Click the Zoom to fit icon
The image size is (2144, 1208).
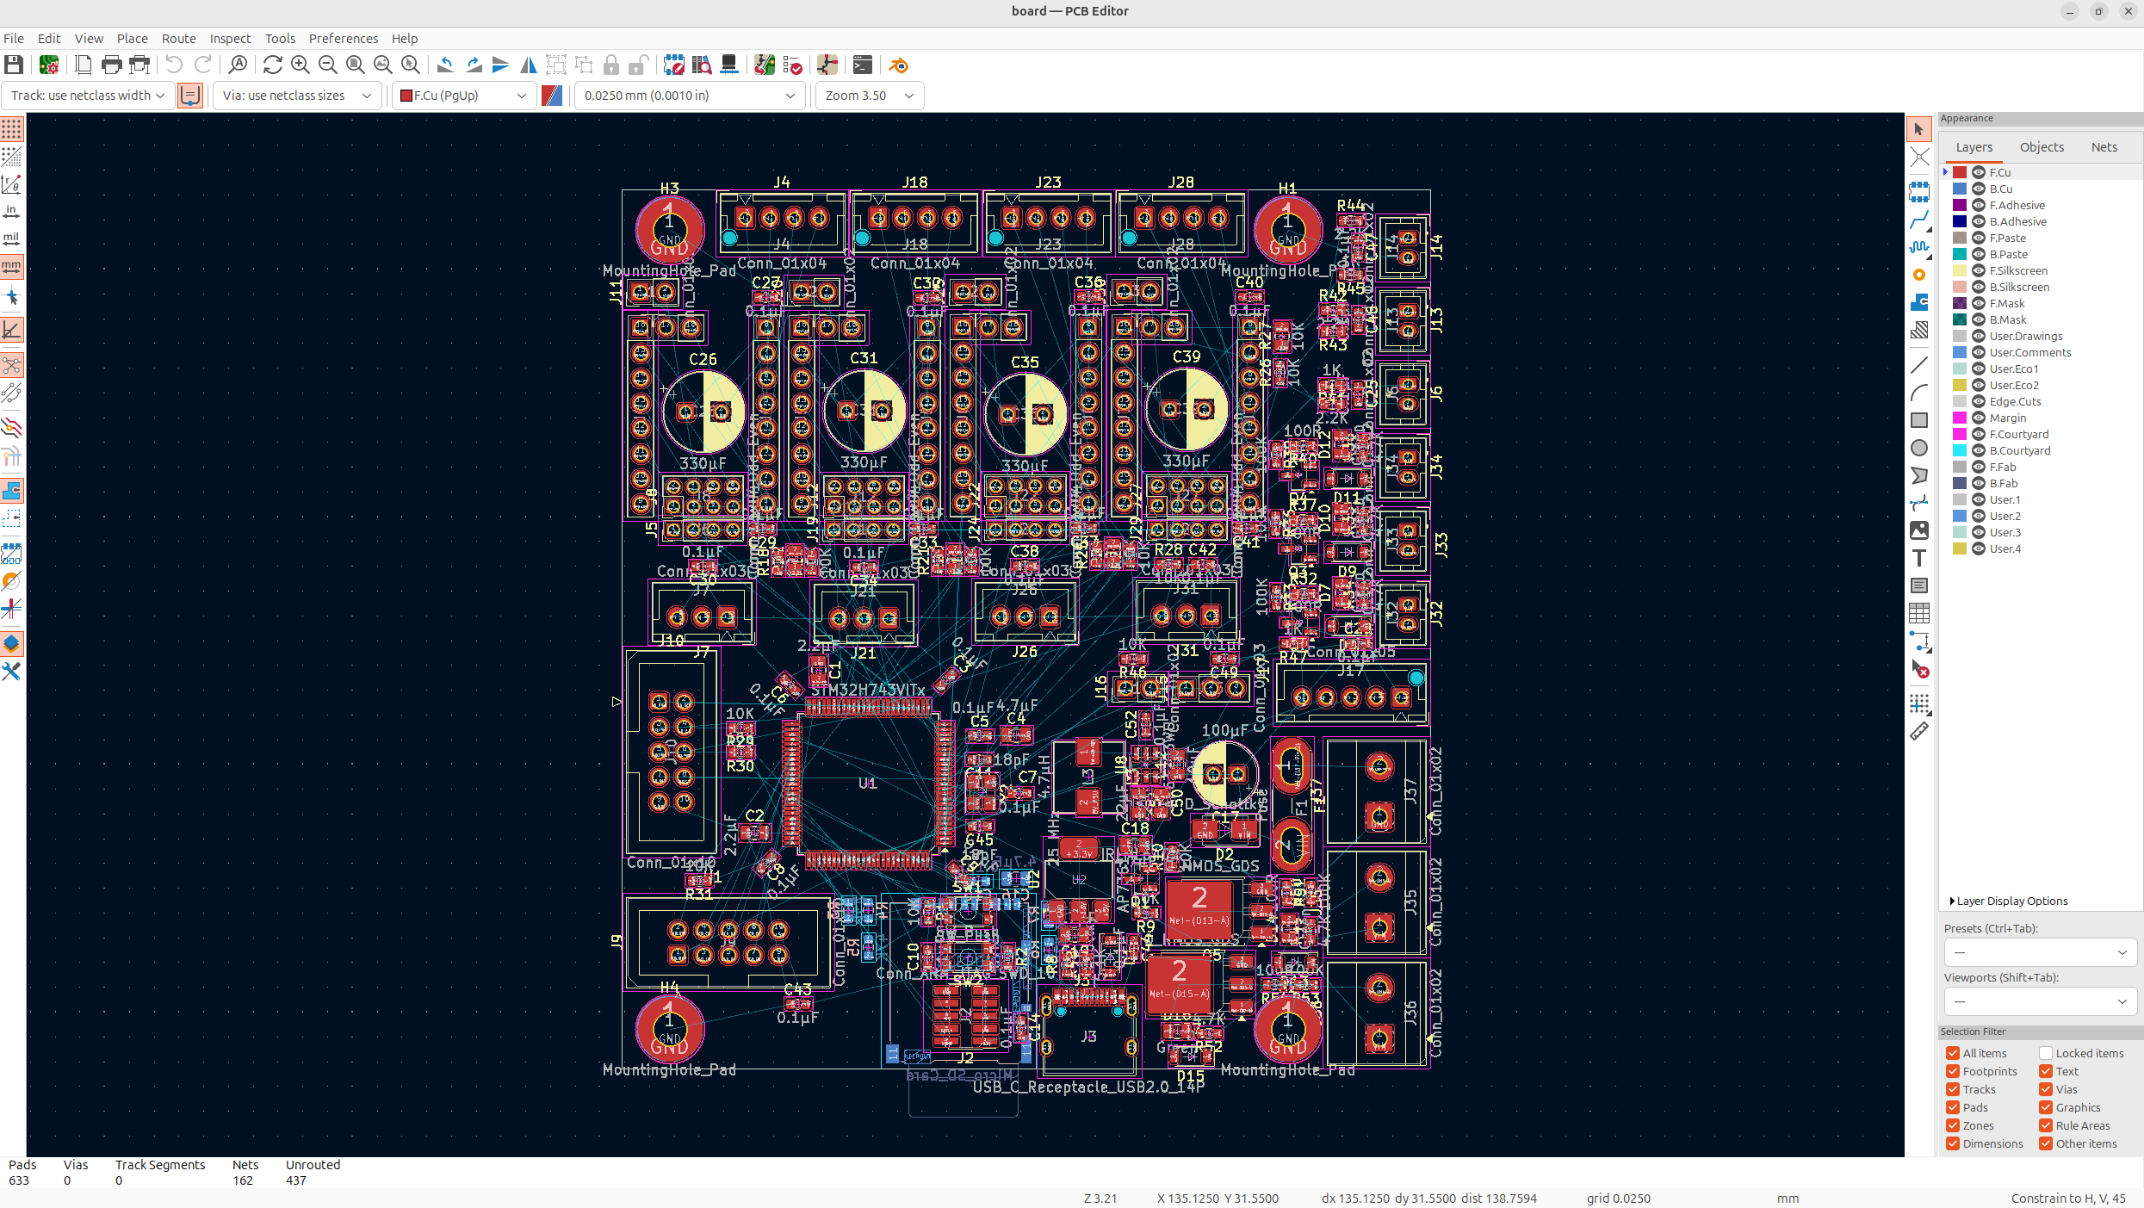coord(355,65)
